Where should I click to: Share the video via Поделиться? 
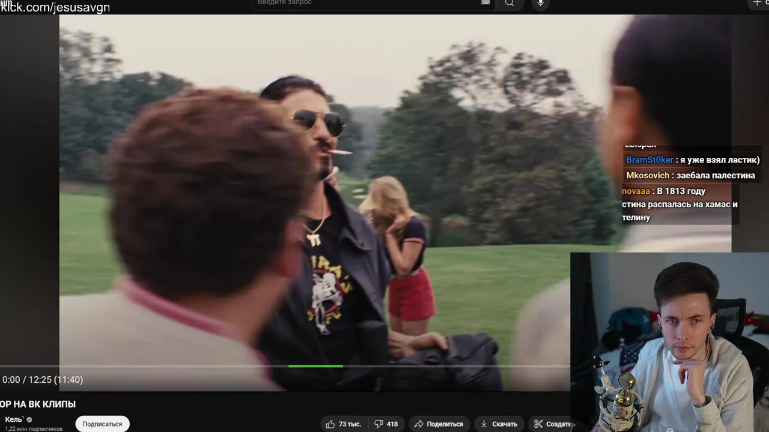click(x=439, y=424)
